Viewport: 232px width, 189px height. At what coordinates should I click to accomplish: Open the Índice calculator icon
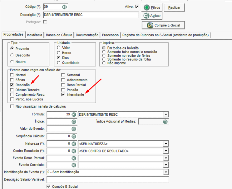tap(74, 122)
